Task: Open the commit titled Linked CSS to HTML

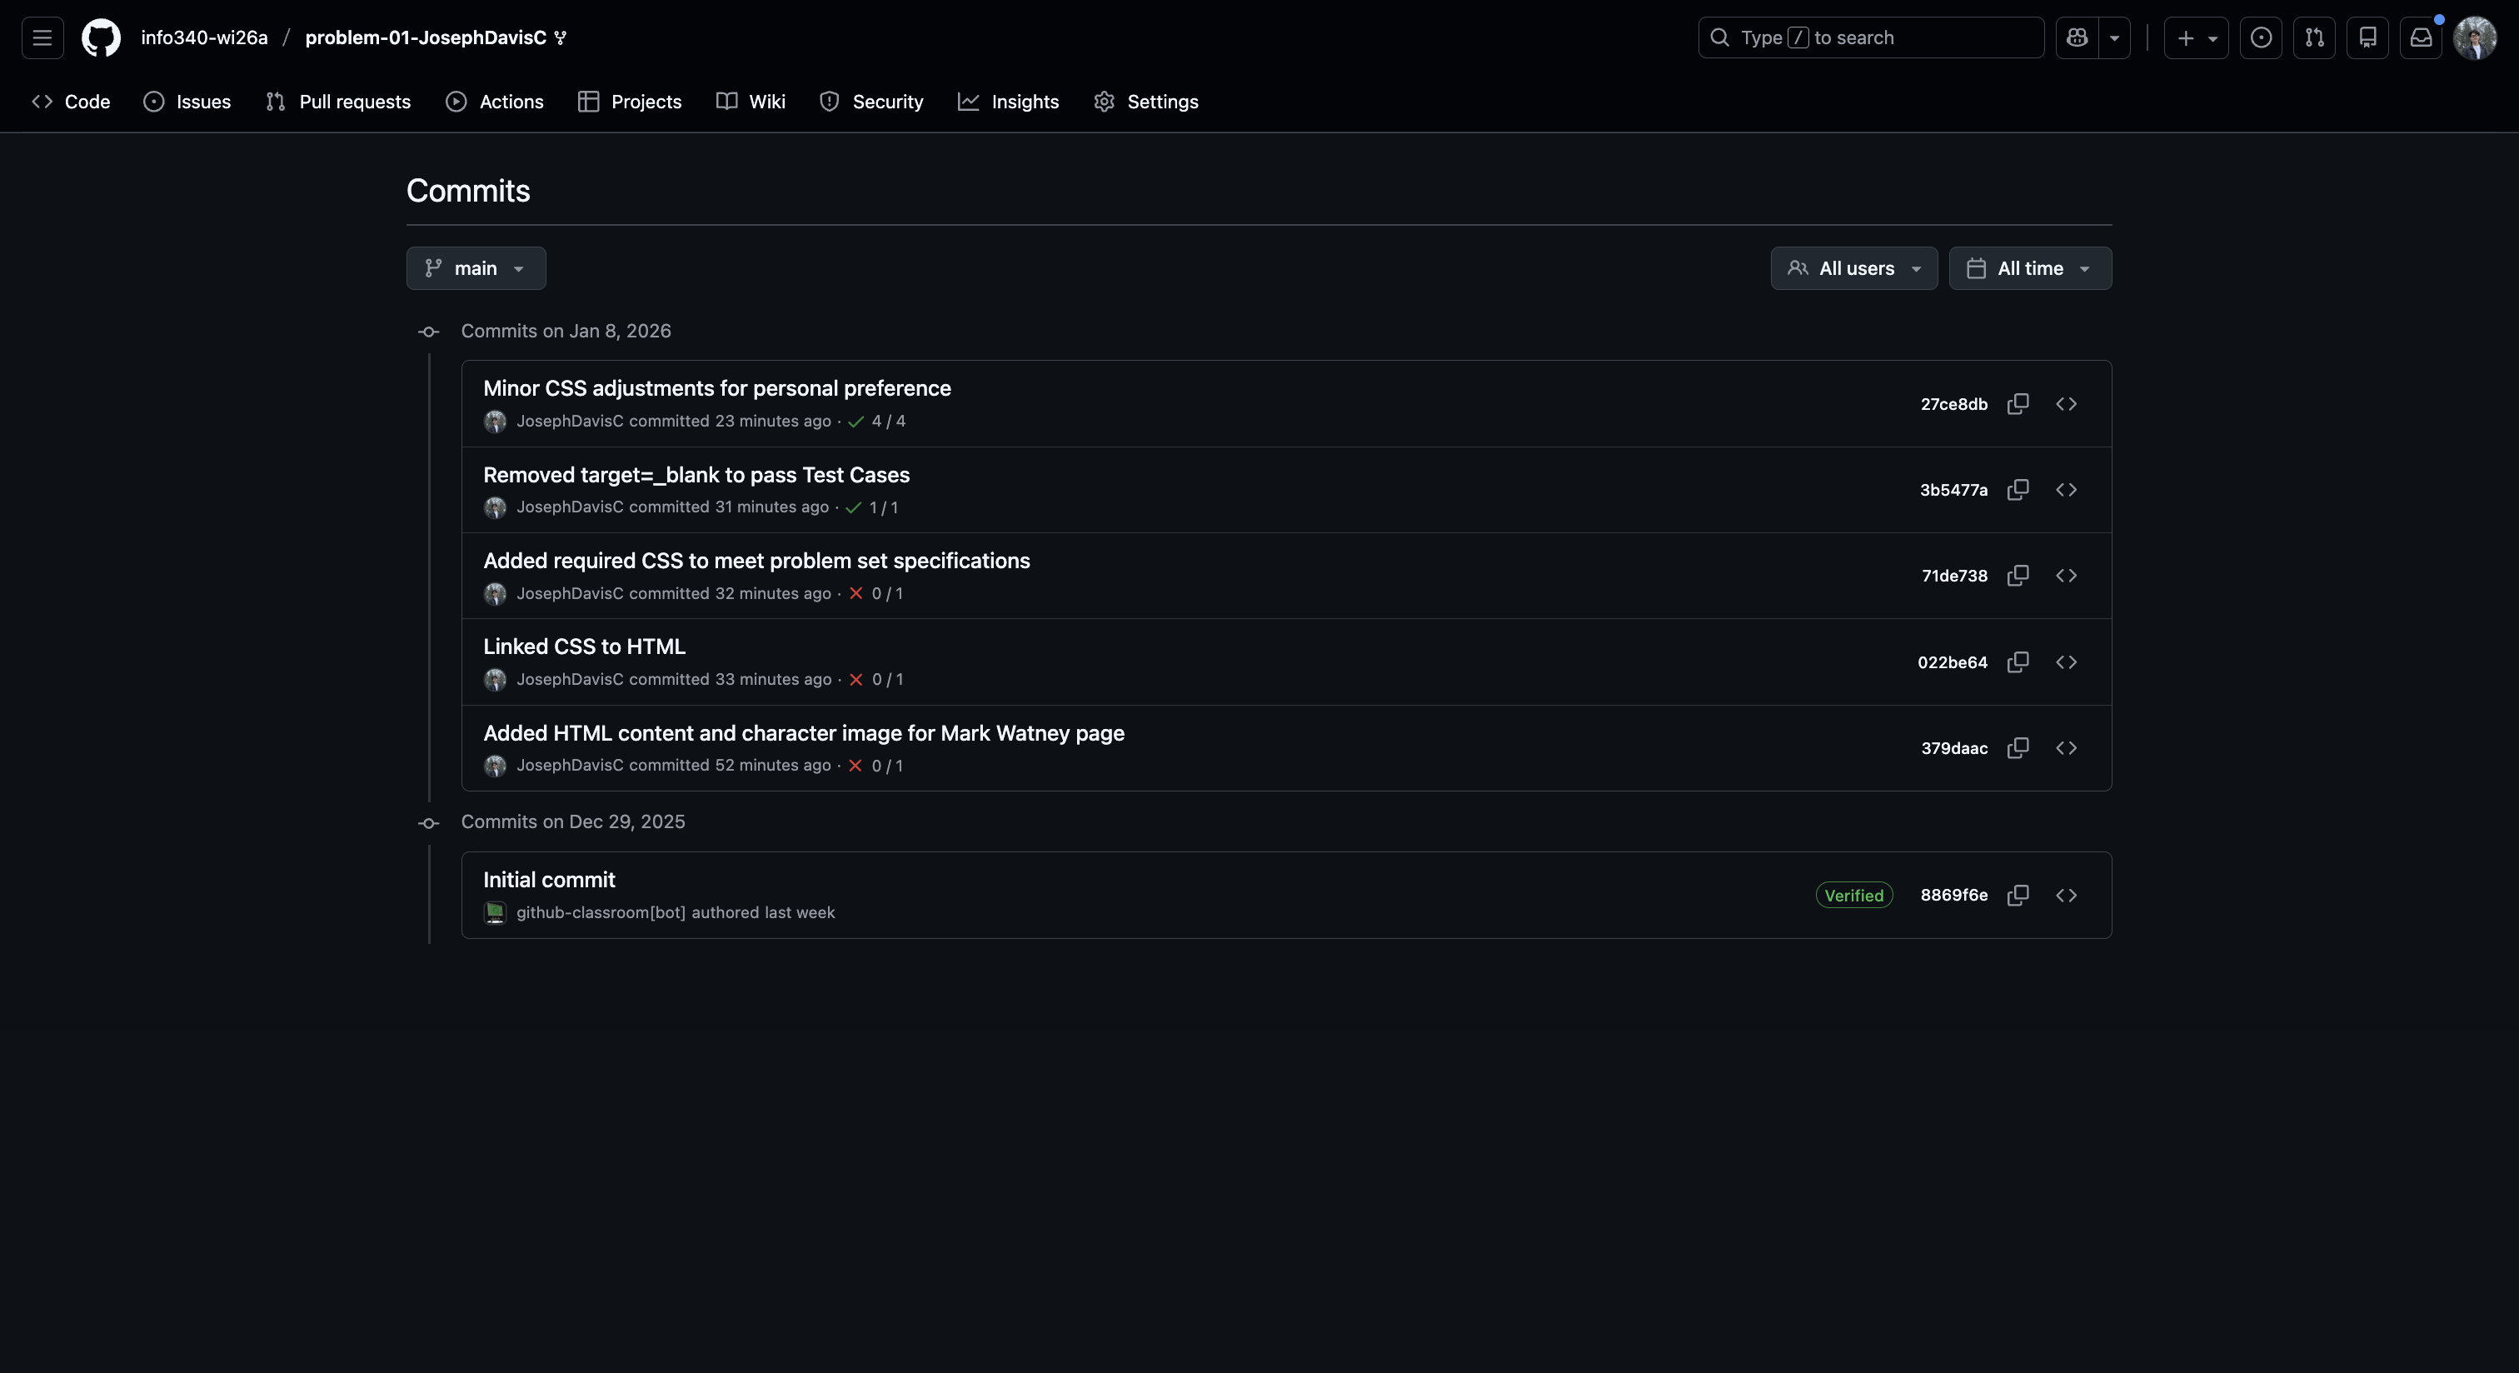Action: click(584, 647)
